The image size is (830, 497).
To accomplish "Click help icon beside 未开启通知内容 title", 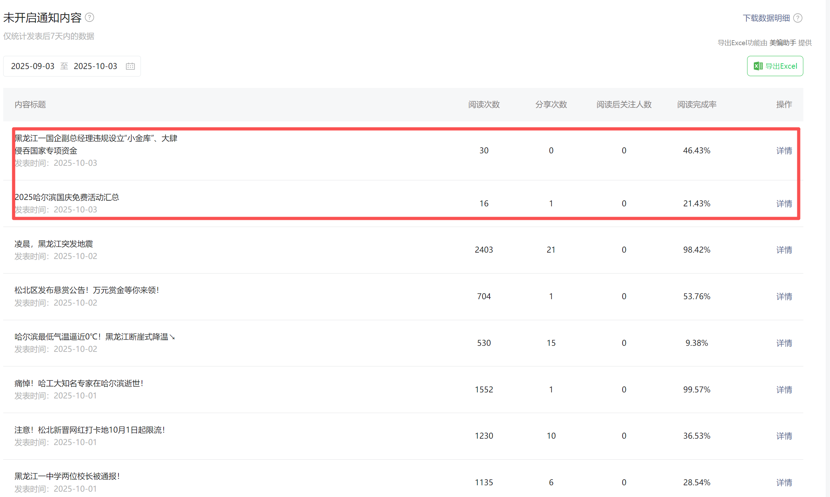I will click(90, 17).
